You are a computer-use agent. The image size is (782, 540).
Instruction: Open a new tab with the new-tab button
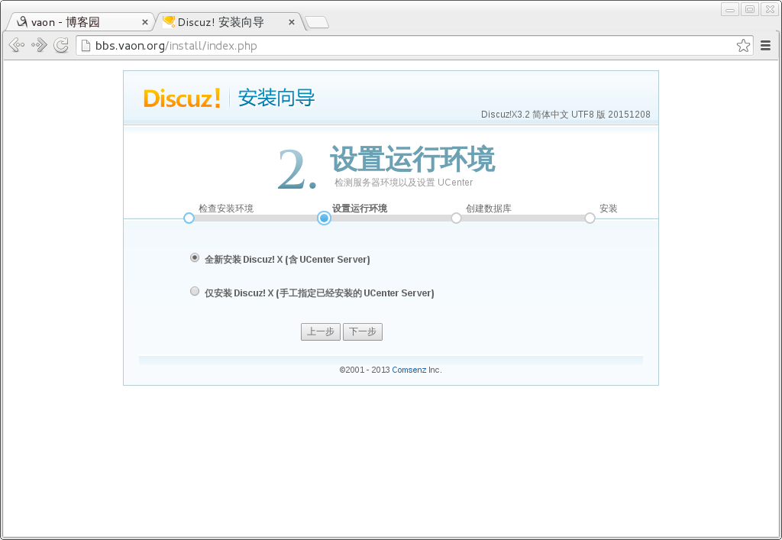pyautogui.click(x=317, y=22)
